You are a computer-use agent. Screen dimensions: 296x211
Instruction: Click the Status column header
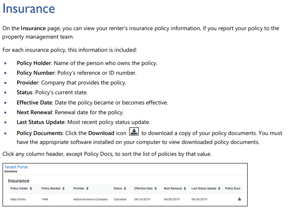(118, 188)
